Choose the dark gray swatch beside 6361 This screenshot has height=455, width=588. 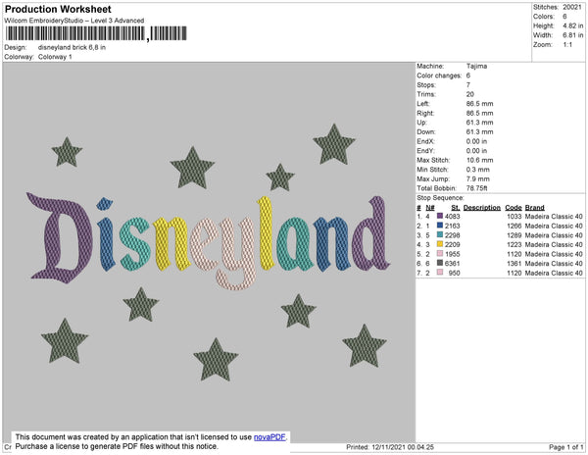tap(440, 263)
